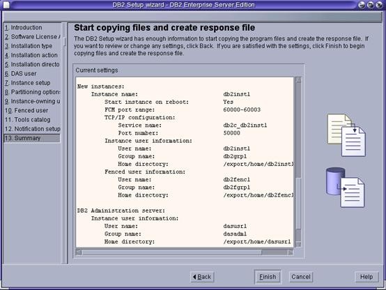Click the FCM port range value 60000-60003
This screenshot has height=290, width=386.
[x=242, y=109]
